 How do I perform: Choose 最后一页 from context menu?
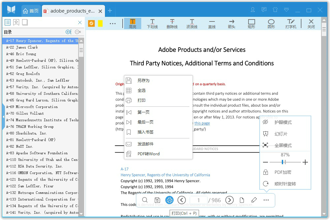[x=158, y=122]
